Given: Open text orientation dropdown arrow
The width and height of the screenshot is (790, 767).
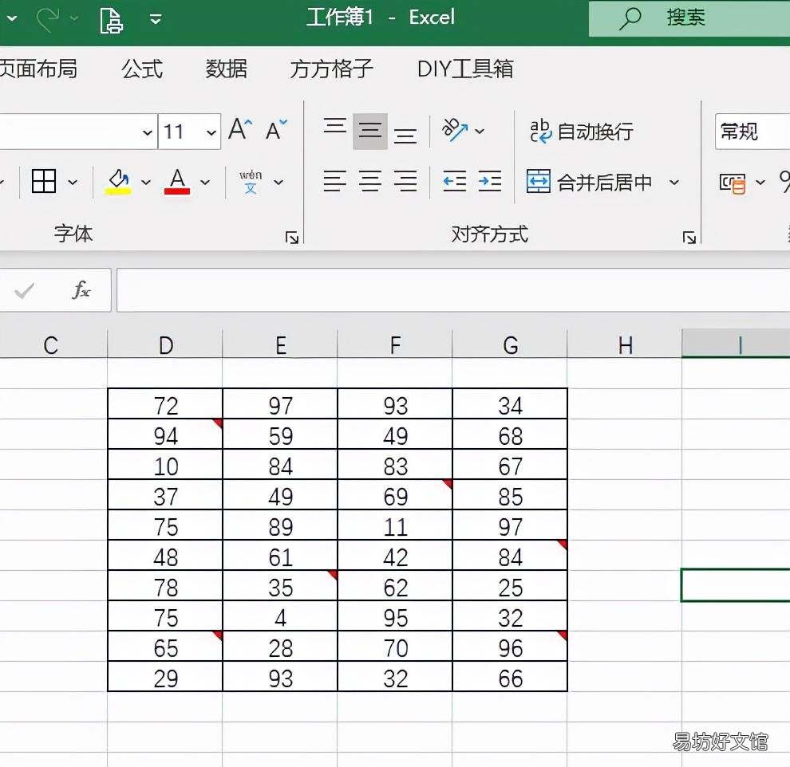Looking at the screenshot, I should 480,132.
